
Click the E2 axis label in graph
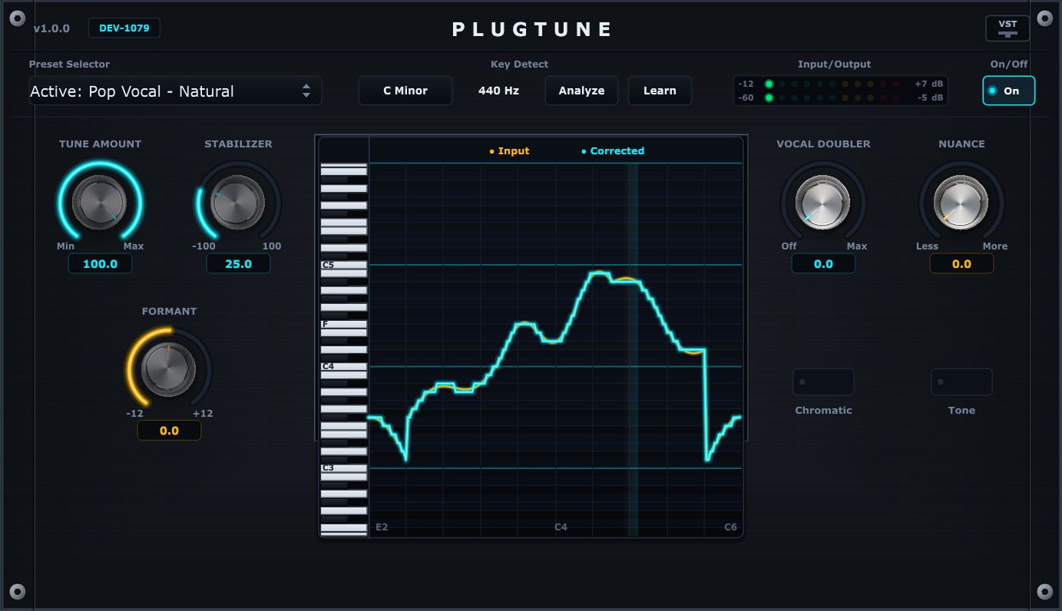[x=382, y=527]
